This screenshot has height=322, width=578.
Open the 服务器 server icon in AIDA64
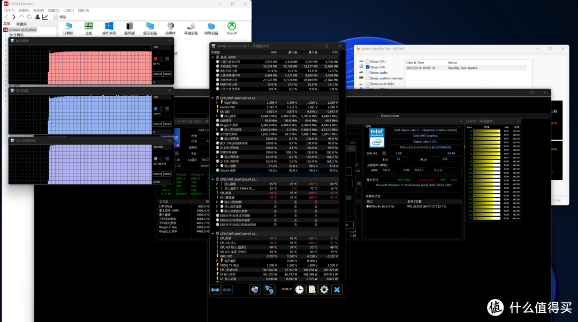coord(130,28)
